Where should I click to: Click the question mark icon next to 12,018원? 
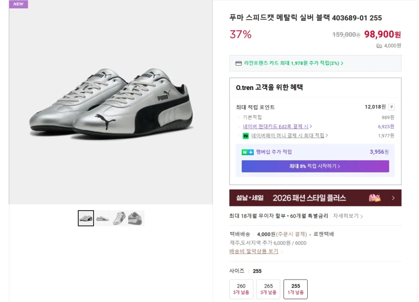391,107
